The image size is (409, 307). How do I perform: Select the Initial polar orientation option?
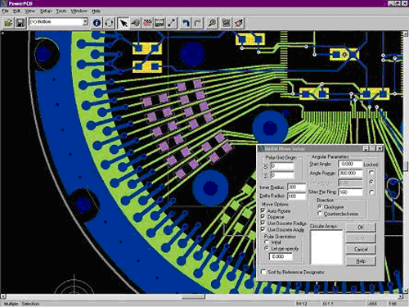point(267,242)
